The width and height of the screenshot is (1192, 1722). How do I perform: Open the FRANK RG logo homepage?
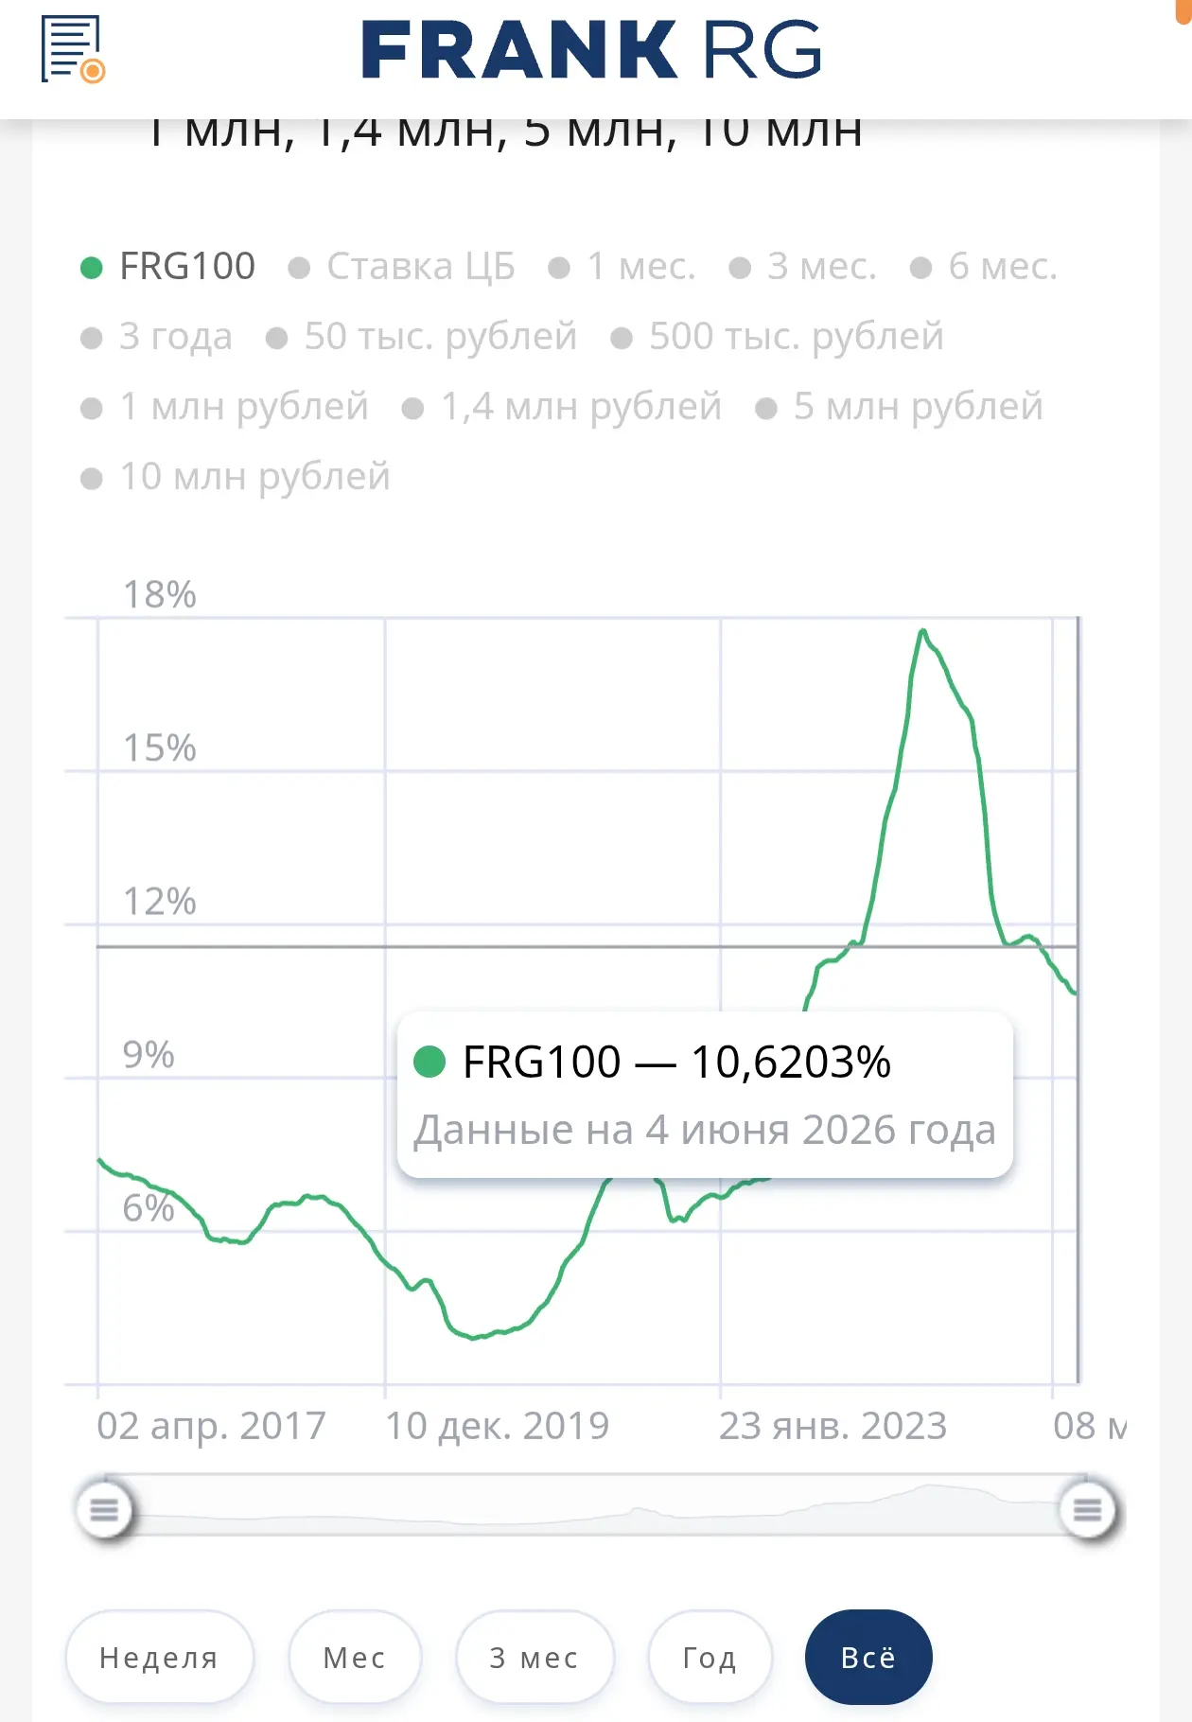(591, 49)
